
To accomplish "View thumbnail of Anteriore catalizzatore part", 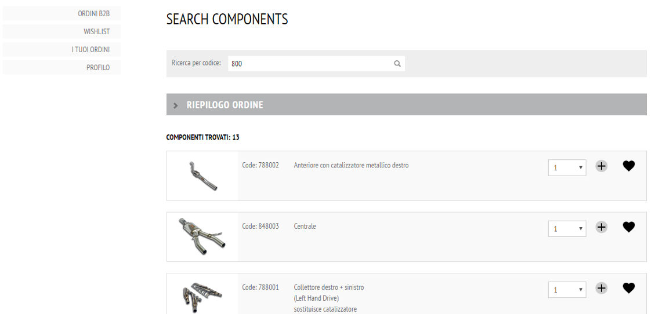I will 202,176.
